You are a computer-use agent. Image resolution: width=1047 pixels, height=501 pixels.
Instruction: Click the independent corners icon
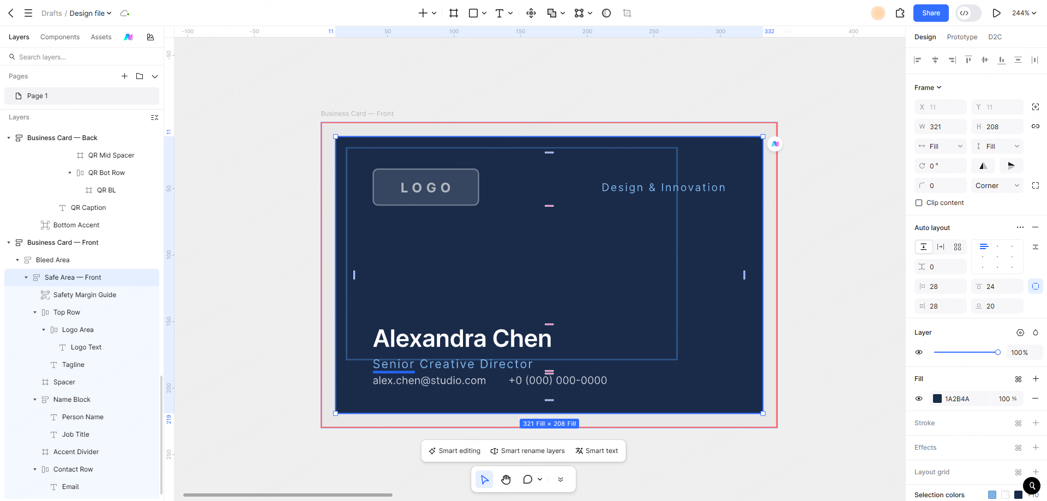[x=1036, y=185]
